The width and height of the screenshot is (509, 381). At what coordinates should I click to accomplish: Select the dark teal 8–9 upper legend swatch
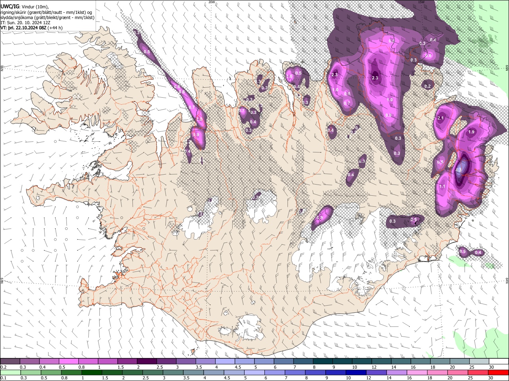click(323, 362)
